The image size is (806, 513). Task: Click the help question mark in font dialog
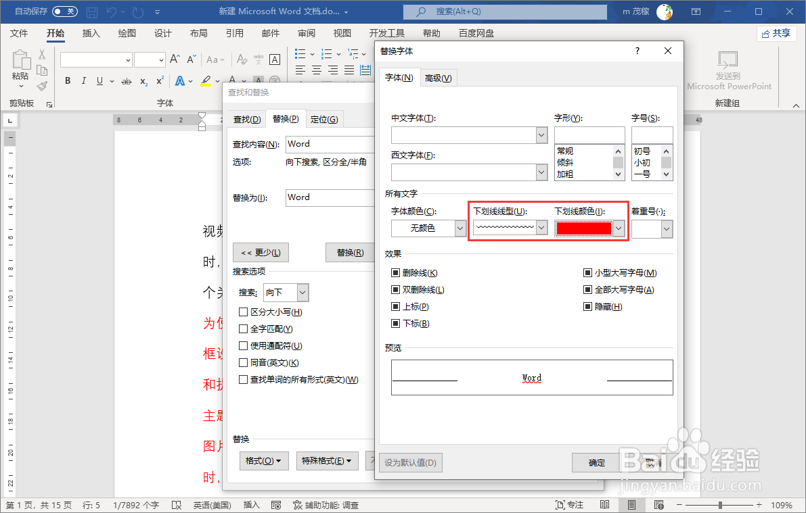tap(637, 51)
